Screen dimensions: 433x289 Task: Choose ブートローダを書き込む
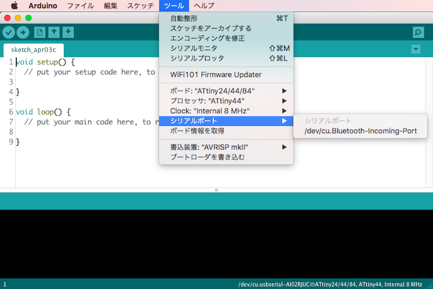(226, 157)
